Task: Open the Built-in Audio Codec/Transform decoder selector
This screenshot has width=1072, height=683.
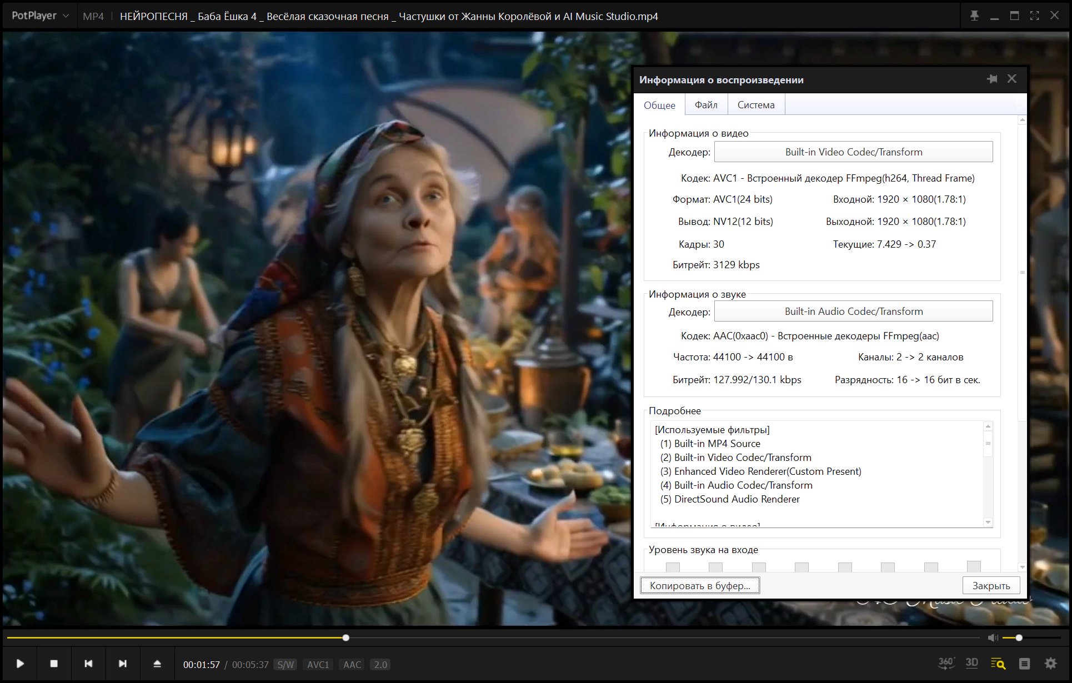Action: coord(853,312)
